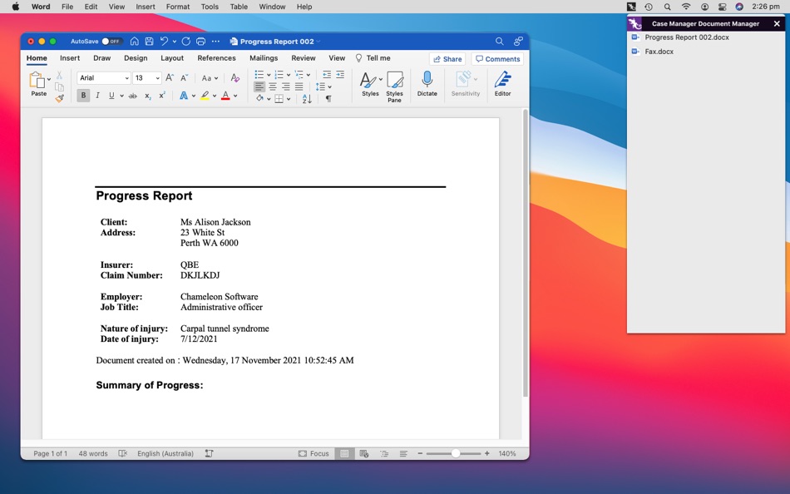Viewport: 790px width, 494px height.
Task: Decrease paragraph indent
Action: (327, 75)
